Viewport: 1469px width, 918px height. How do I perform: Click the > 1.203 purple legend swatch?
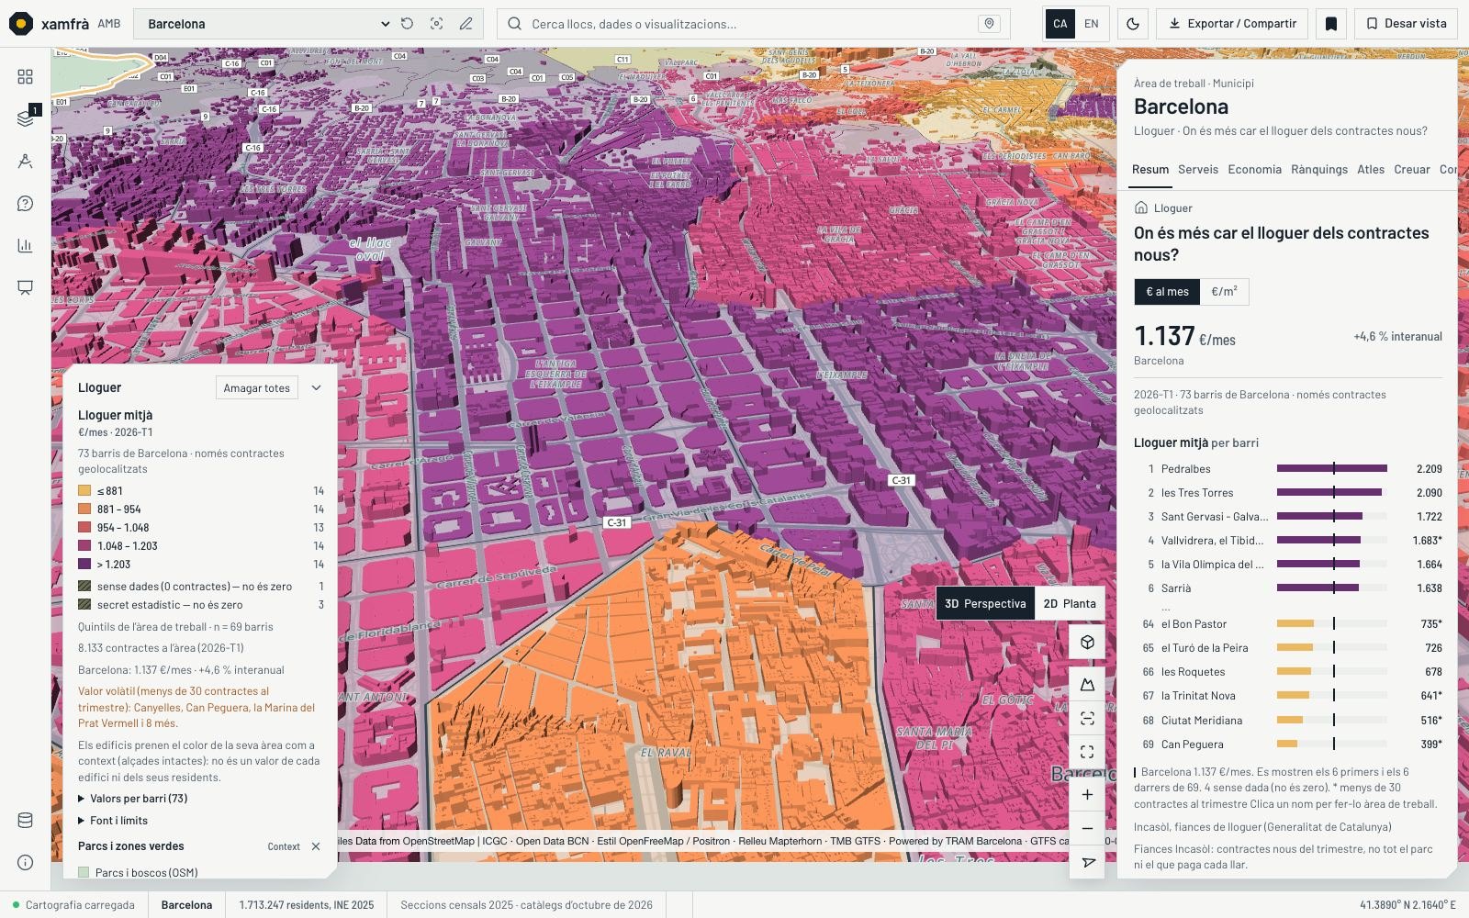click(x=84, y=565)
